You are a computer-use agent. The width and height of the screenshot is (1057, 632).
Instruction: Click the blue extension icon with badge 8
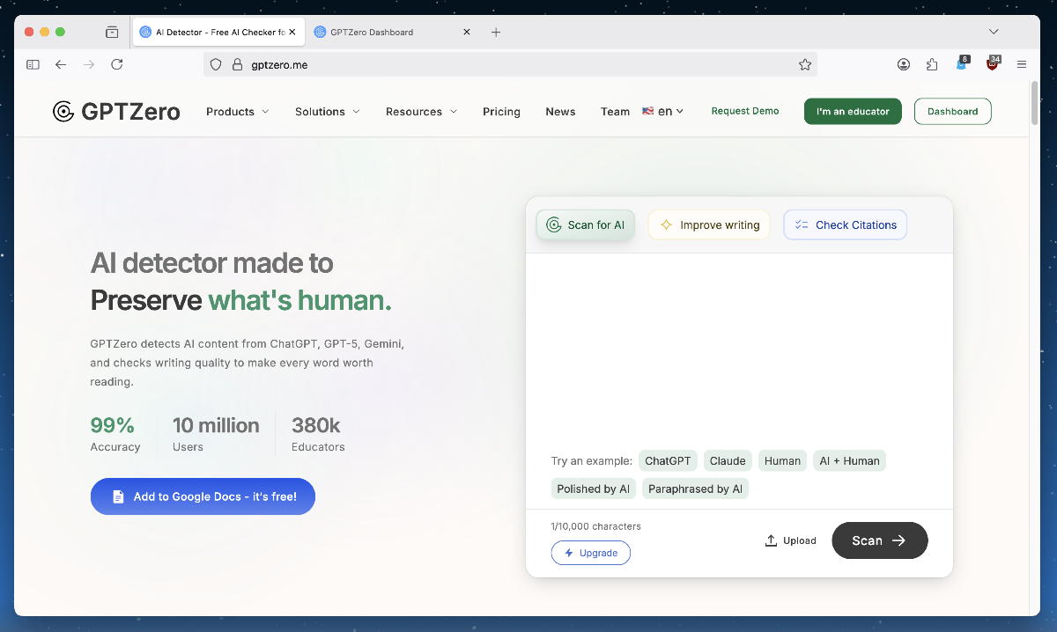(962, 63)
